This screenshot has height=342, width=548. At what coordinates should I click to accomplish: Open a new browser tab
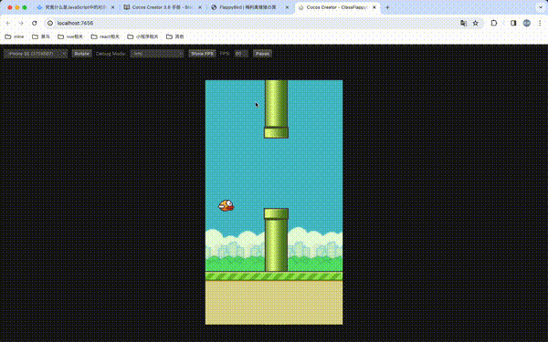387,7
